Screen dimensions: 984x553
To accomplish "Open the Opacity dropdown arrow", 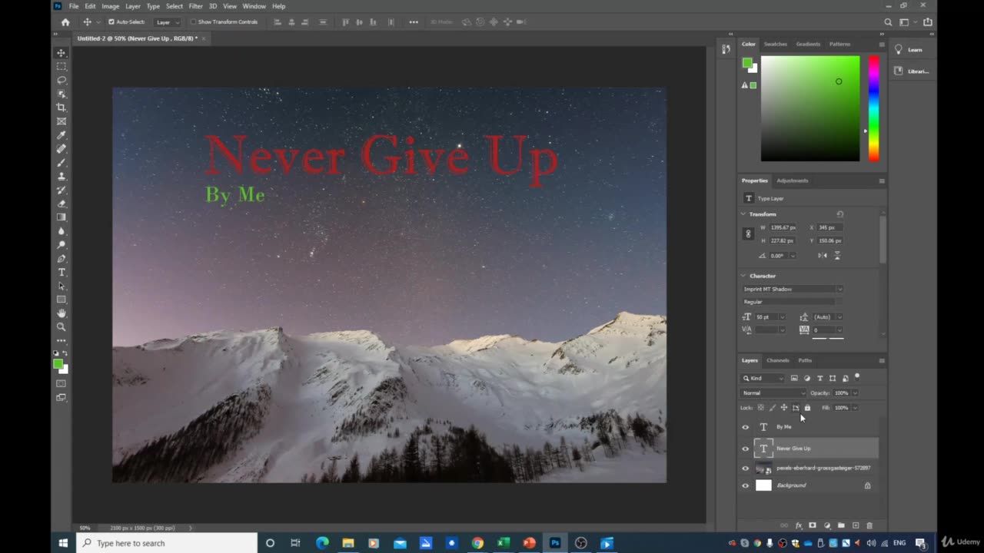I will point(854,393).
